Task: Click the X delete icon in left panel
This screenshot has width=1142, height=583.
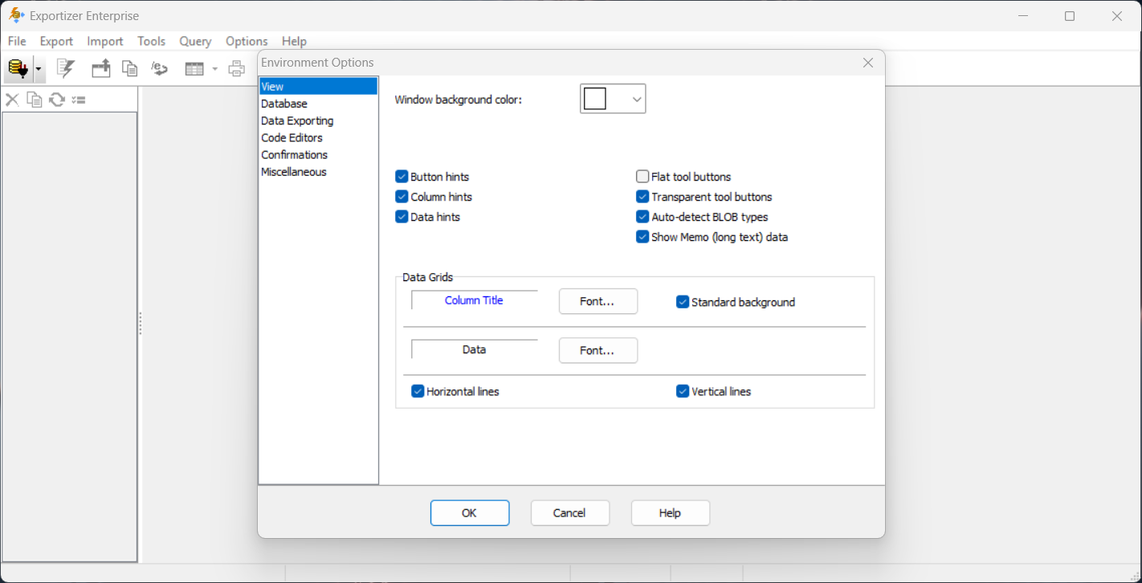Action: (x=12, y=100)
